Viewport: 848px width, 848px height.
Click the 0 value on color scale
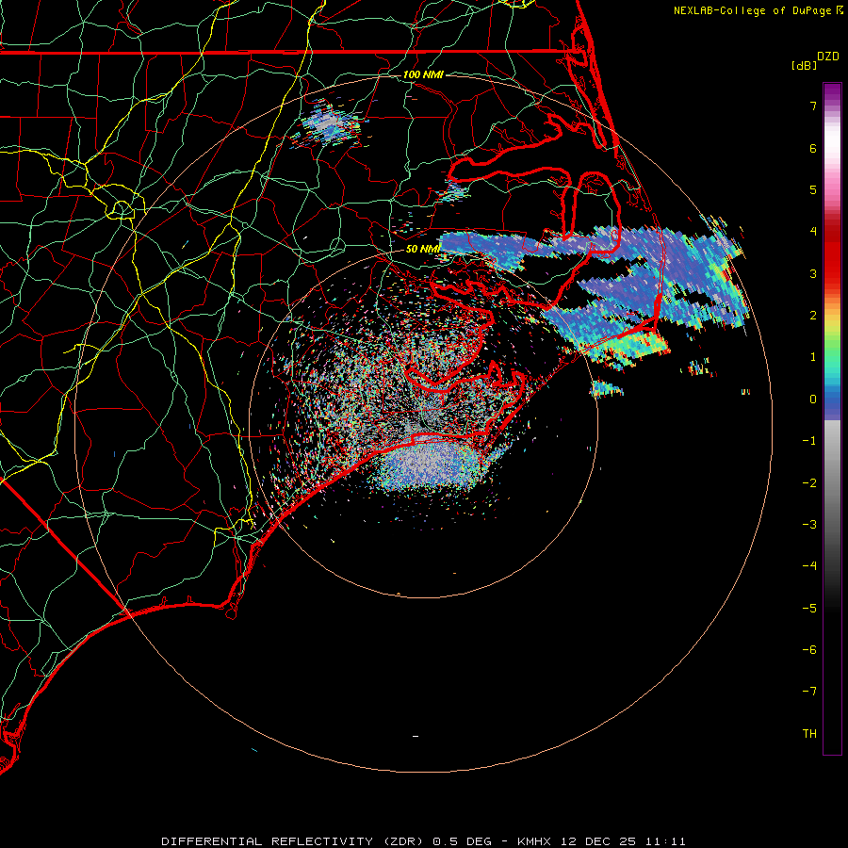point(813,400)
